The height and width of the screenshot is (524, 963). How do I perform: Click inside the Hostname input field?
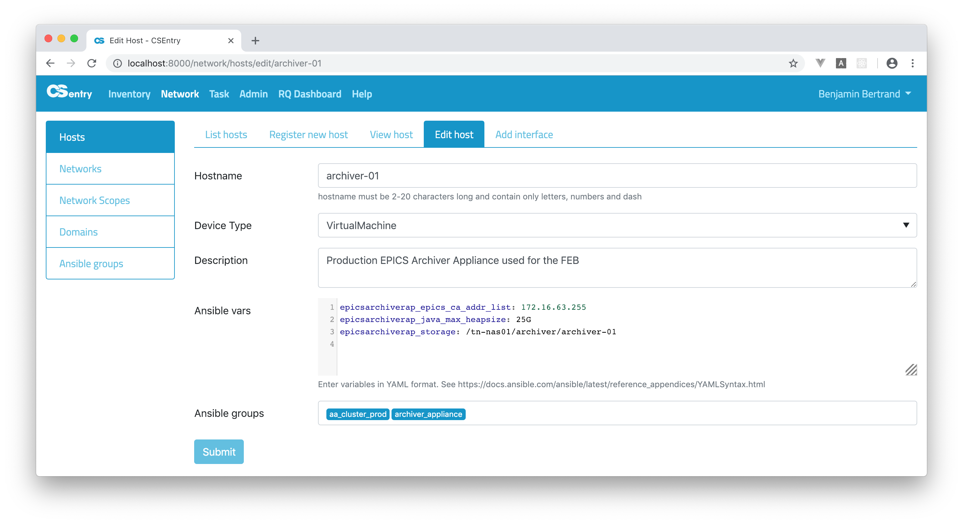[617, 176]
